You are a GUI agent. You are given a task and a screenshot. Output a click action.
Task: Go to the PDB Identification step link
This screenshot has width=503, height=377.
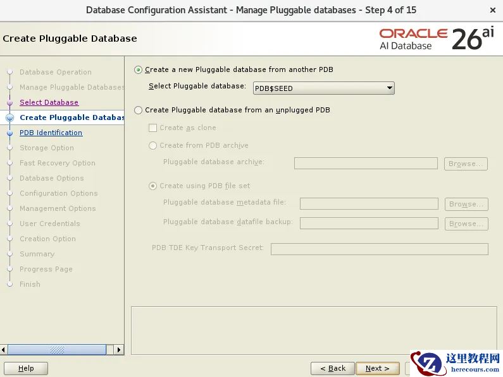tap(51, 133)
